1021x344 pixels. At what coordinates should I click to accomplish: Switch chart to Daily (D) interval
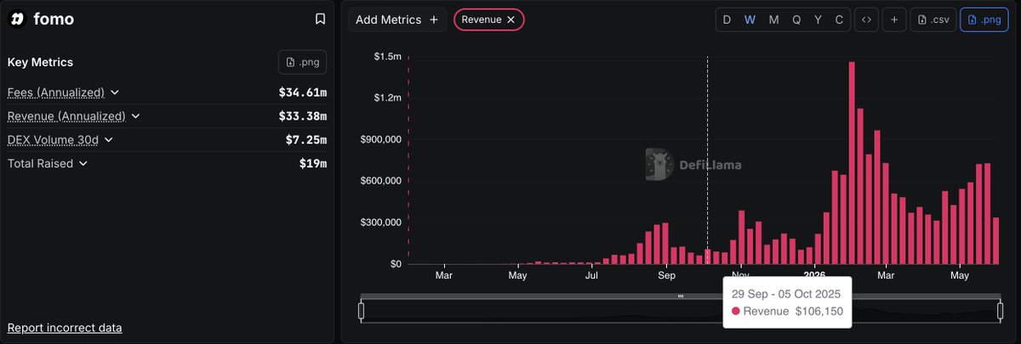tap(727, 20)
